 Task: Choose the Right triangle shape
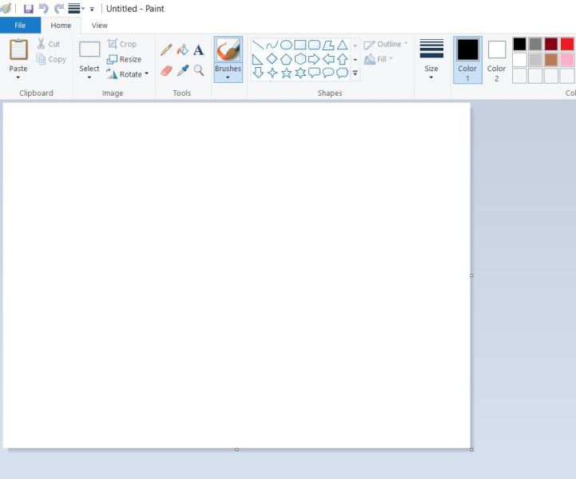[257, 59]
